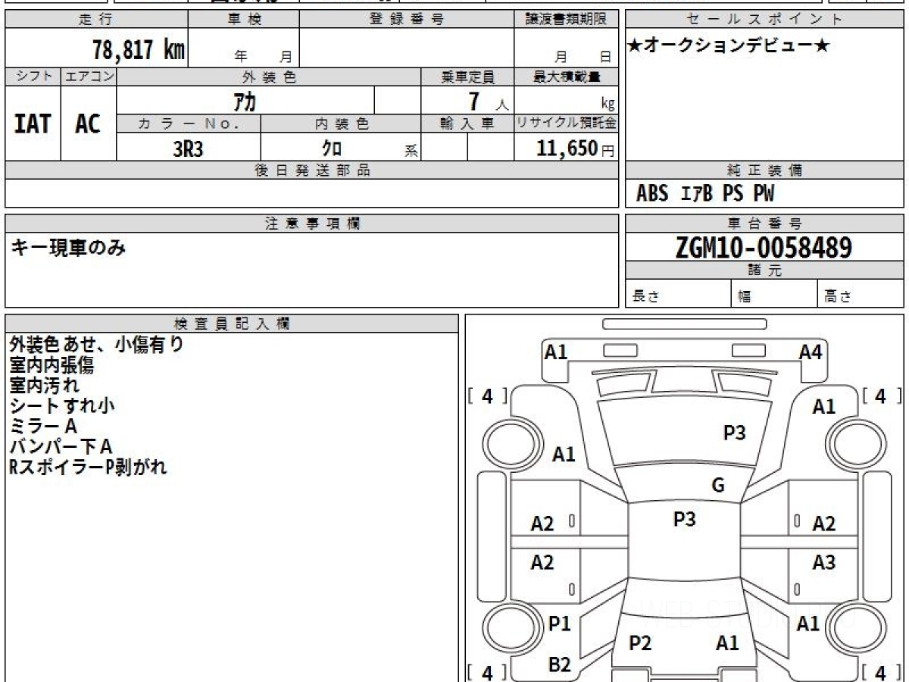This screenshot has height=682, width=909.
Task: Select the 純正装備 header
Action: 764,170
